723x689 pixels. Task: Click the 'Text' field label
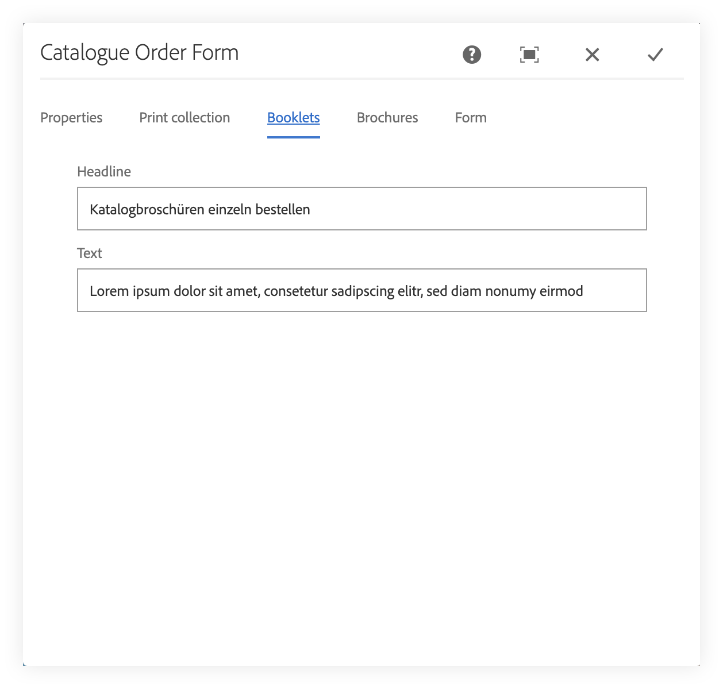pyautogui.click(x=89, y=253)
